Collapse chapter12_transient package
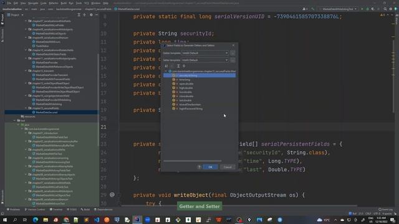Viewport: 399px width, 224px height. point(26,71)
